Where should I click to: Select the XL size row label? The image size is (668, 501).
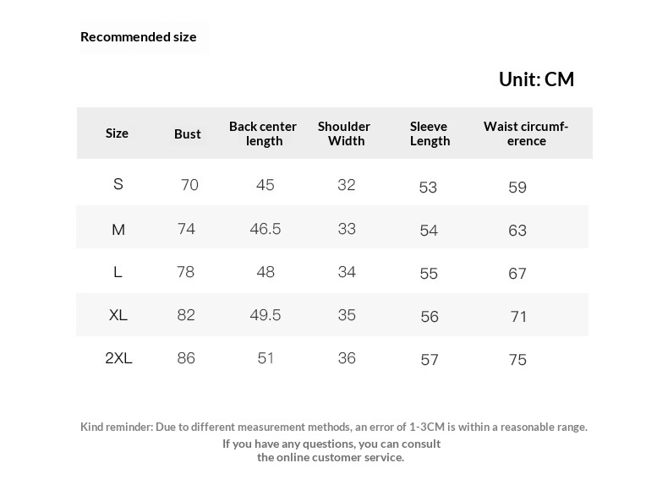118,315
